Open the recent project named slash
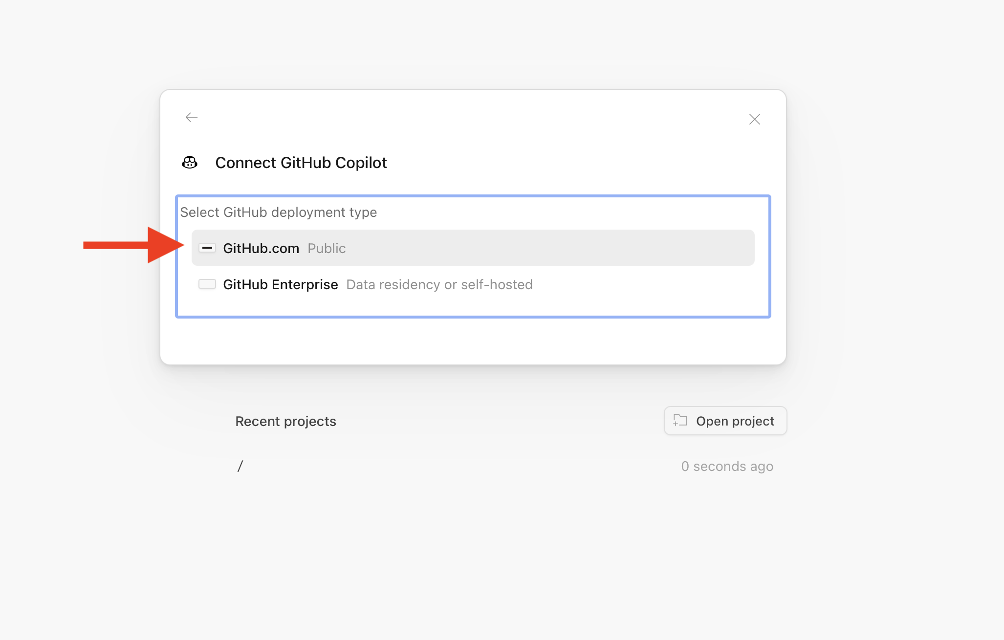 click(240, 466)
